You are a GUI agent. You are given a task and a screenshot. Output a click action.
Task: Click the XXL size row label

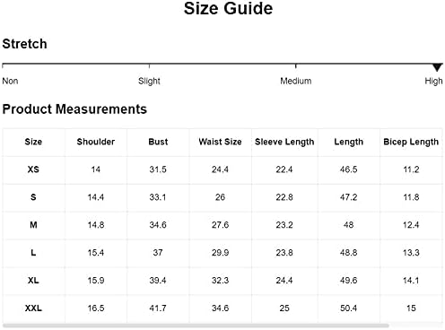[x=33, y=308]
